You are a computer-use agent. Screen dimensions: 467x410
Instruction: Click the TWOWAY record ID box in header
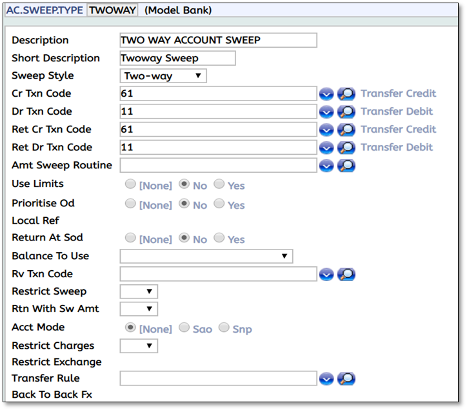coord(113,10)
